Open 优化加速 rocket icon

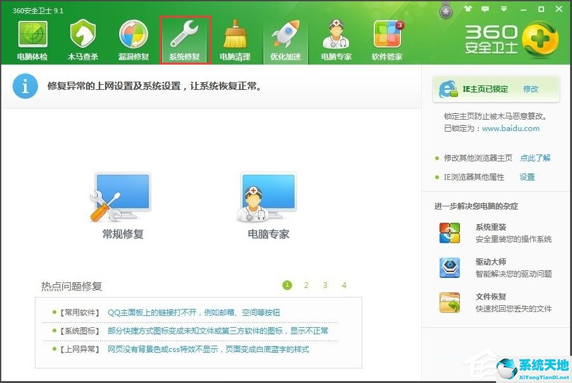[x=286, y=34]
